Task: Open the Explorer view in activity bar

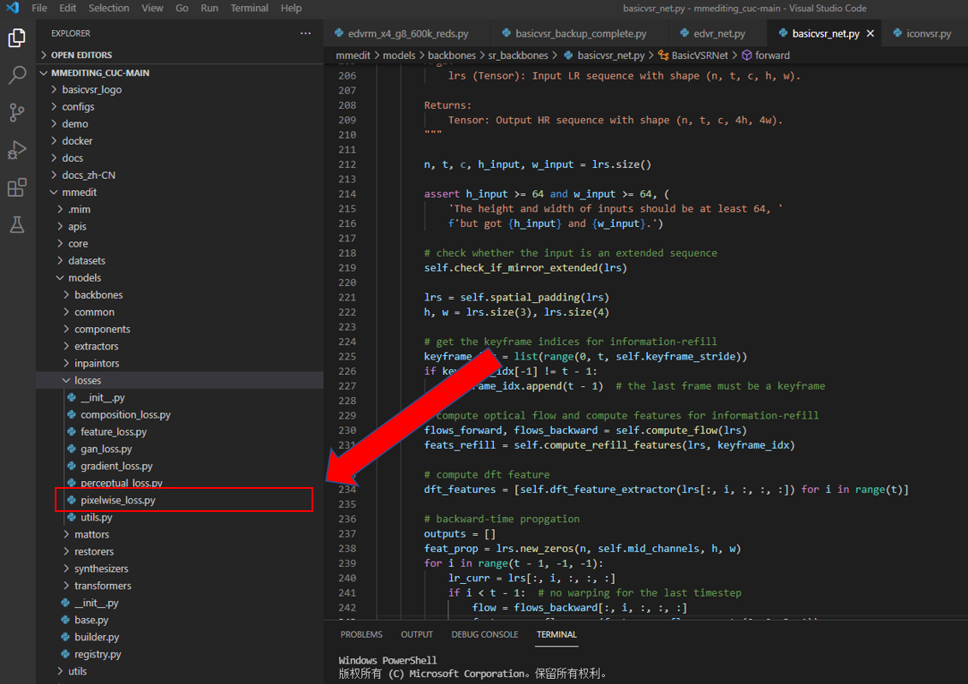Action: 16,39
